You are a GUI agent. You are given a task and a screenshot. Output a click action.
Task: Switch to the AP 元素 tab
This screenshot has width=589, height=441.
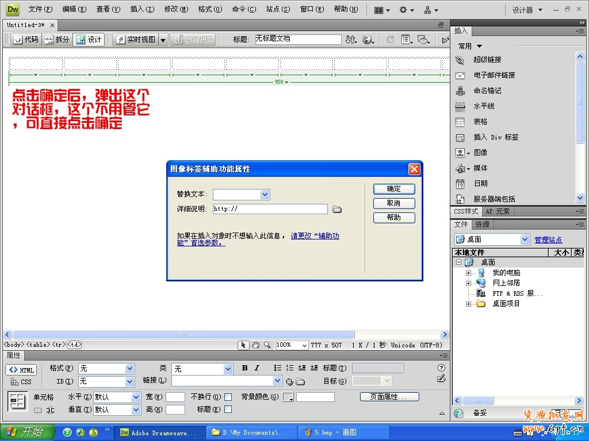(x=499, y=211)
